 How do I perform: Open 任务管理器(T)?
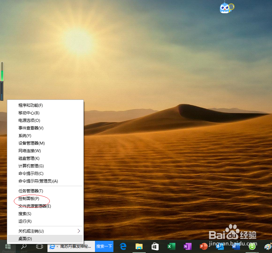(x=45, y=191)
